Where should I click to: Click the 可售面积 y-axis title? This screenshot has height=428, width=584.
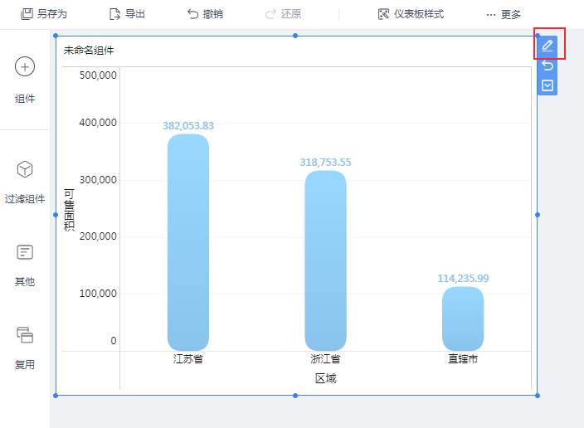coord(70,210)
